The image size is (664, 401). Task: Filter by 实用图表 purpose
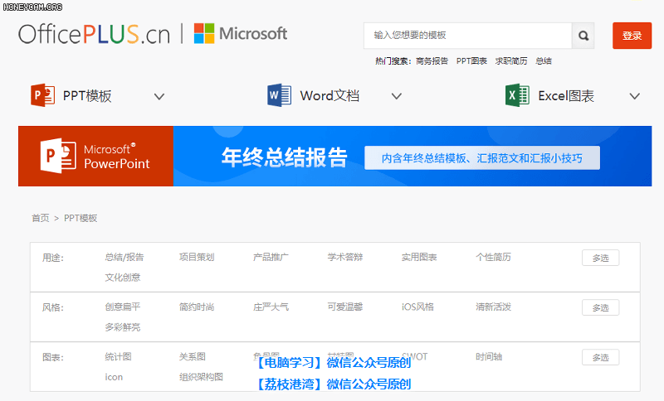pyautogui.click(x=419, y=257)
